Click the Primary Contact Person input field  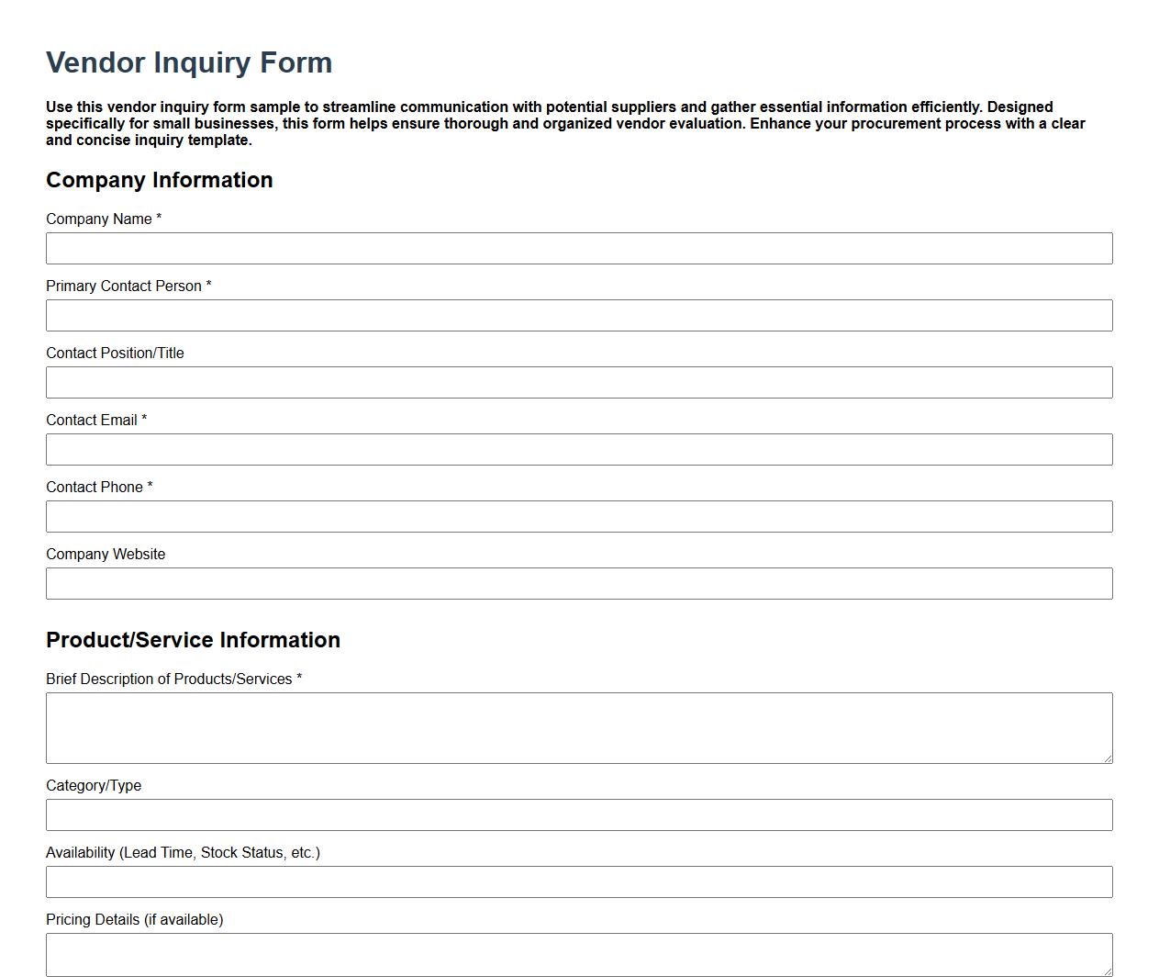tap(578, 315)
